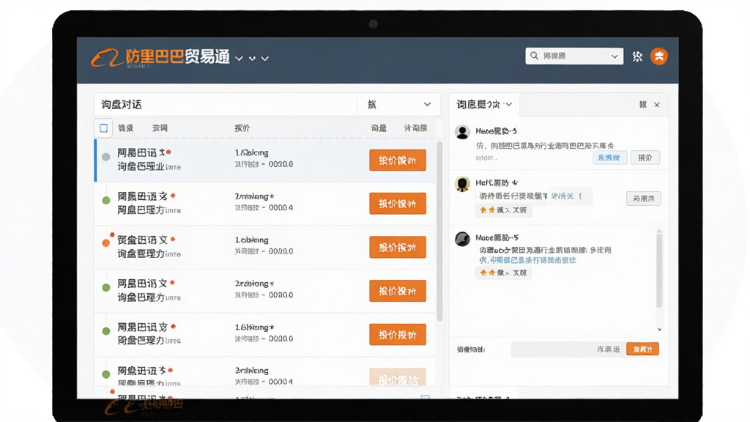Click the green status dot of the 1.6Hlang row
This screenshot has height=422, width=750.
pyautogui.click(x=106, y=330)
